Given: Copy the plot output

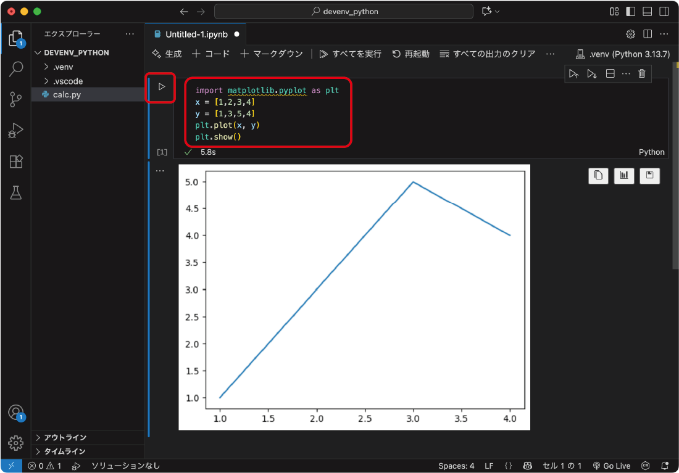Looking at the screenshot, I should point(598,176).
